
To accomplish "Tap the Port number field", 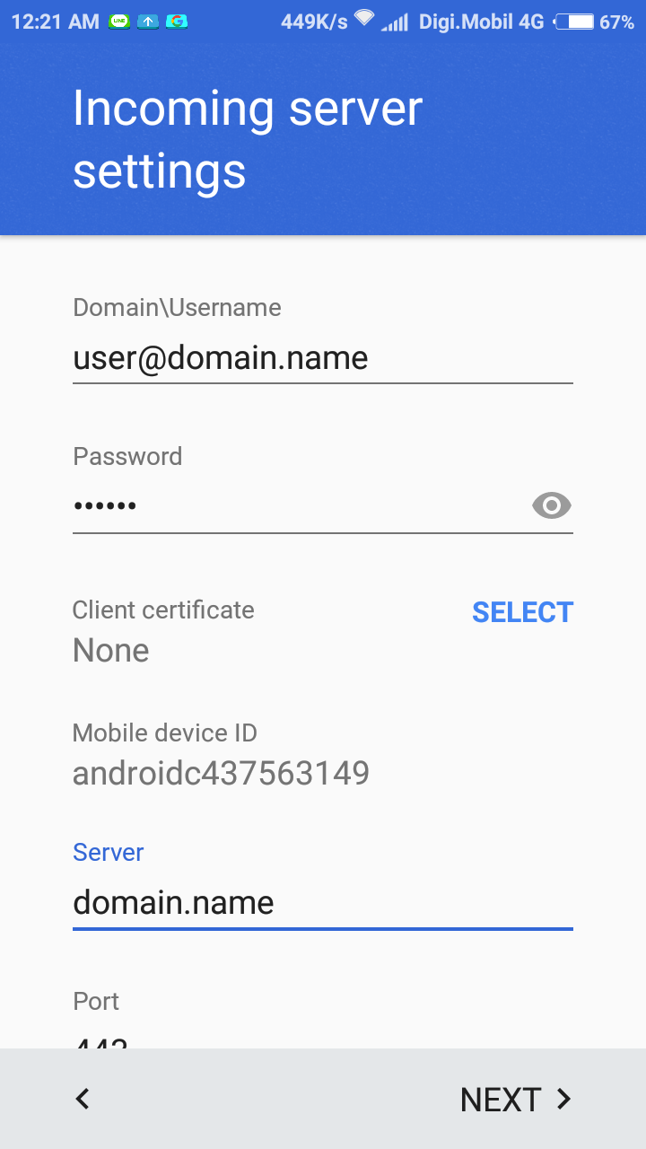I will pyautogui.click(x=322, y=1041).
